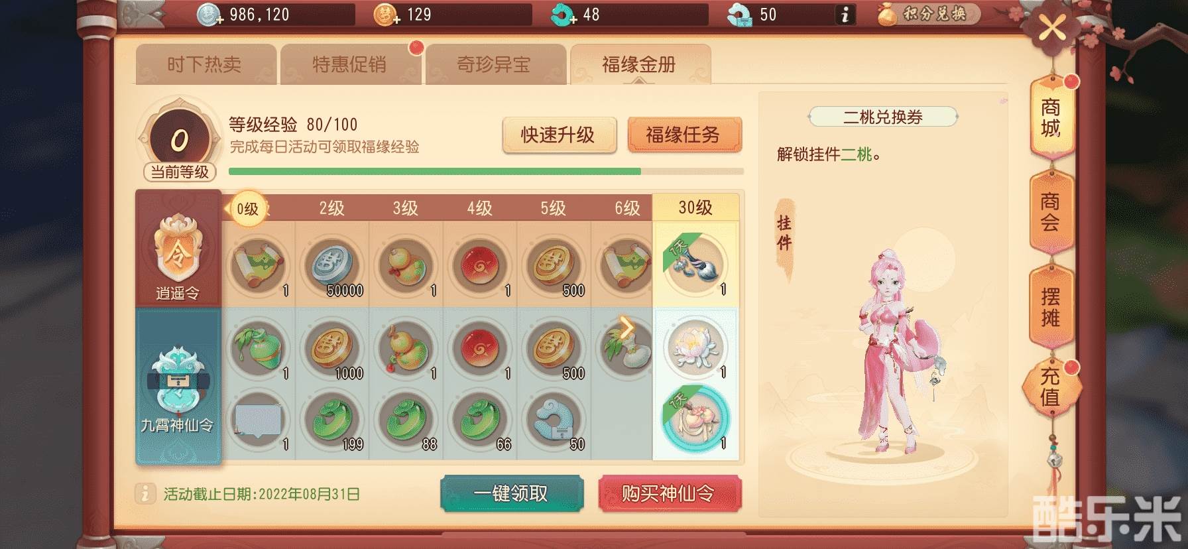Click the 积分兑换 money bag icon
The height and width of the screenshot is (549, 1188).
(x=888, y=15)
